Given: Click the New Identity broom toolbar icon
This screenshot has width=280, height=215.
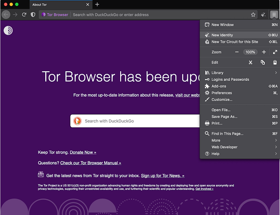Looking at the screenshot, I should coord(263,15).
